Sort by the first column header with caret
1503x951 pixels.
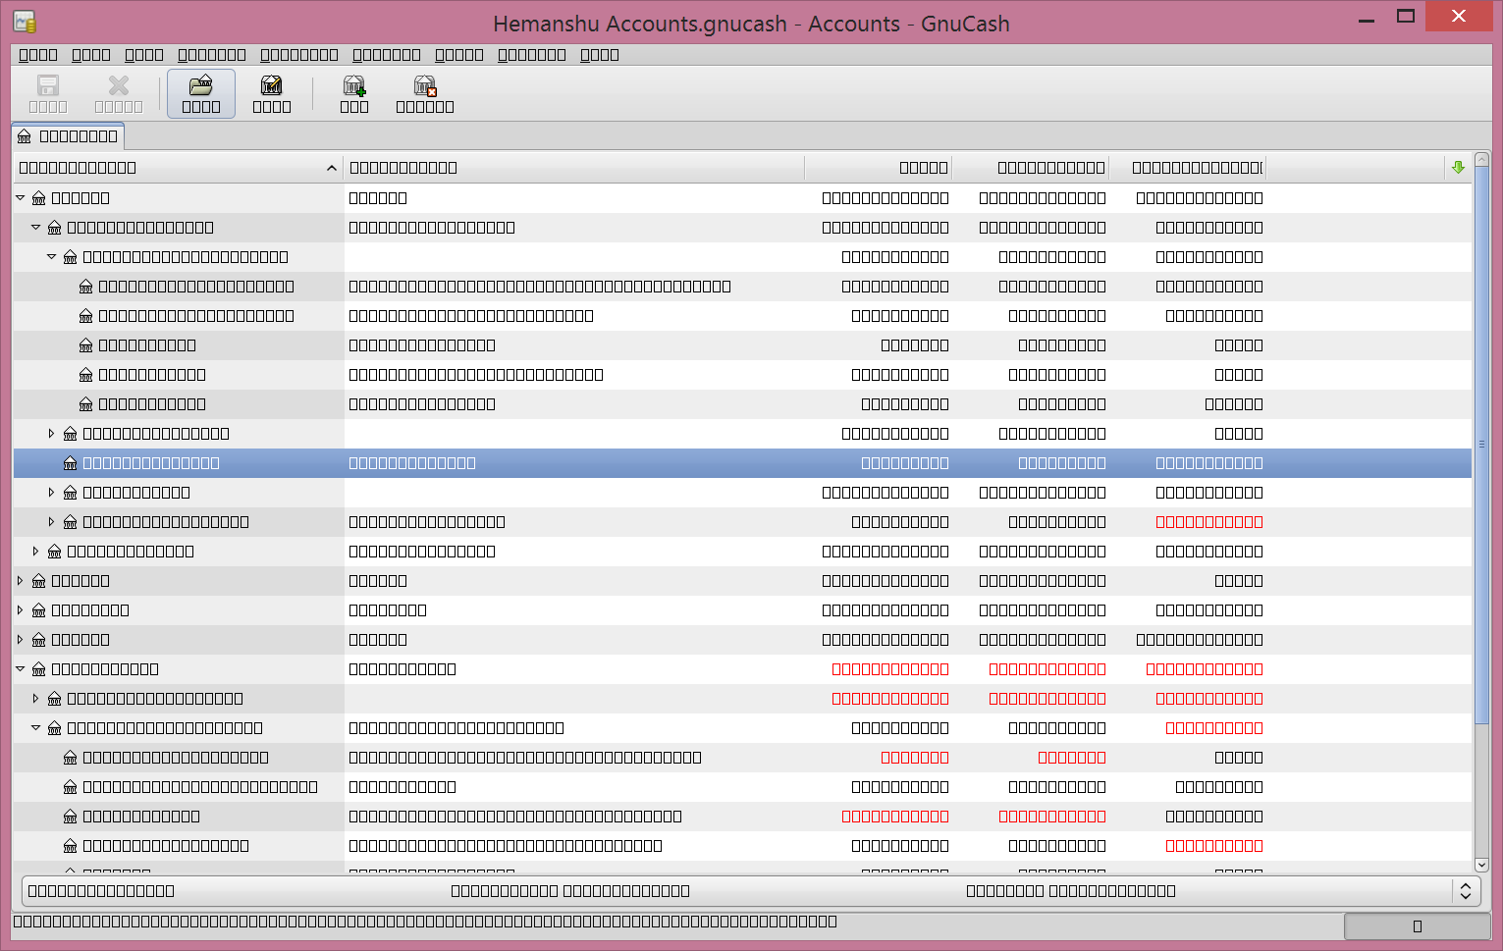[x=177, y=168]
